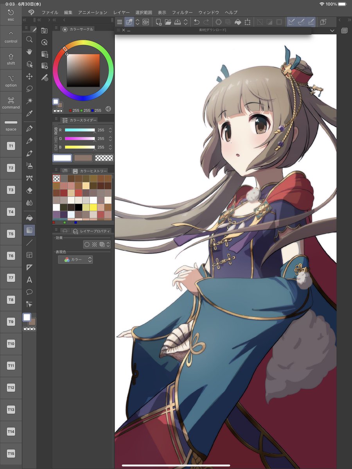The image size is (352, 469).
Task: Select the Hand move-canvas tool
Action: [29, 52]
